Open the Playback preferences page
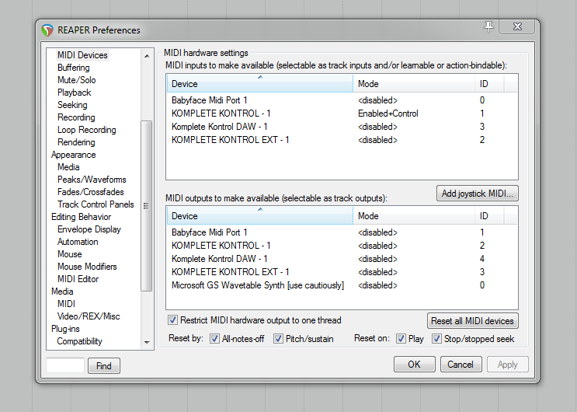Viewport: 577px width, 412px height. (74, 93)
